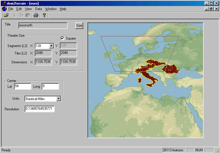Click the Open file toolbar icon
Screen dimensions: 220x153
pos(6,15)
